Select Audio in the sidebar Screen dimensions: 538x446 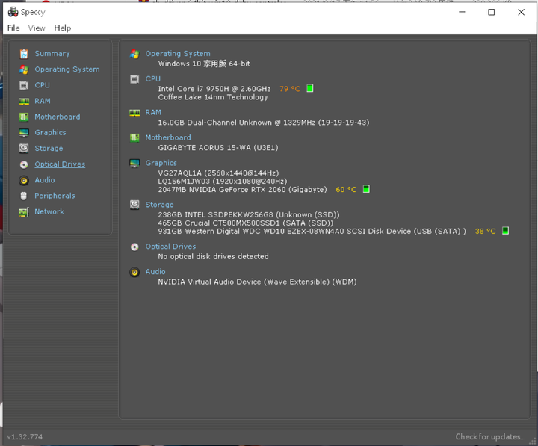[x=45, y=180]
